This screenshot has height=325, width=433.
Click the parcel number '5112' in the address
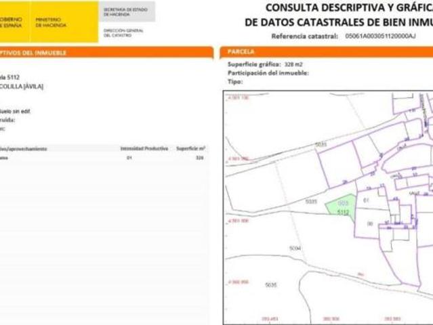(14, 77)
